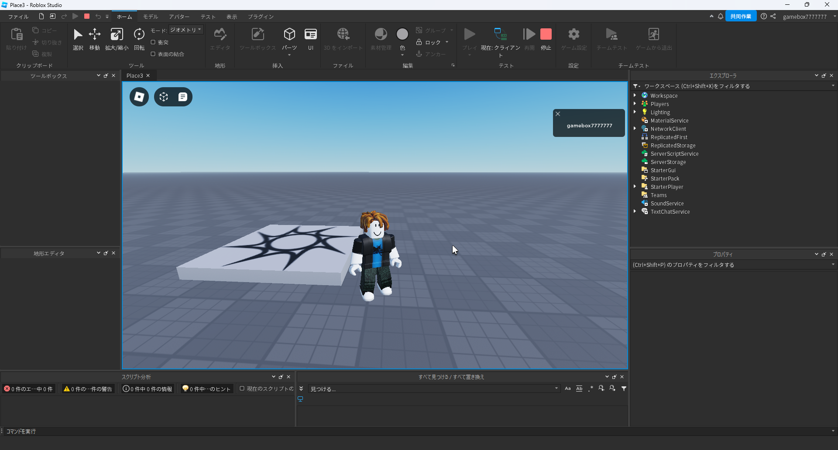Open the chat icon in viewport

pyautogui.click(x=183, y=97)
